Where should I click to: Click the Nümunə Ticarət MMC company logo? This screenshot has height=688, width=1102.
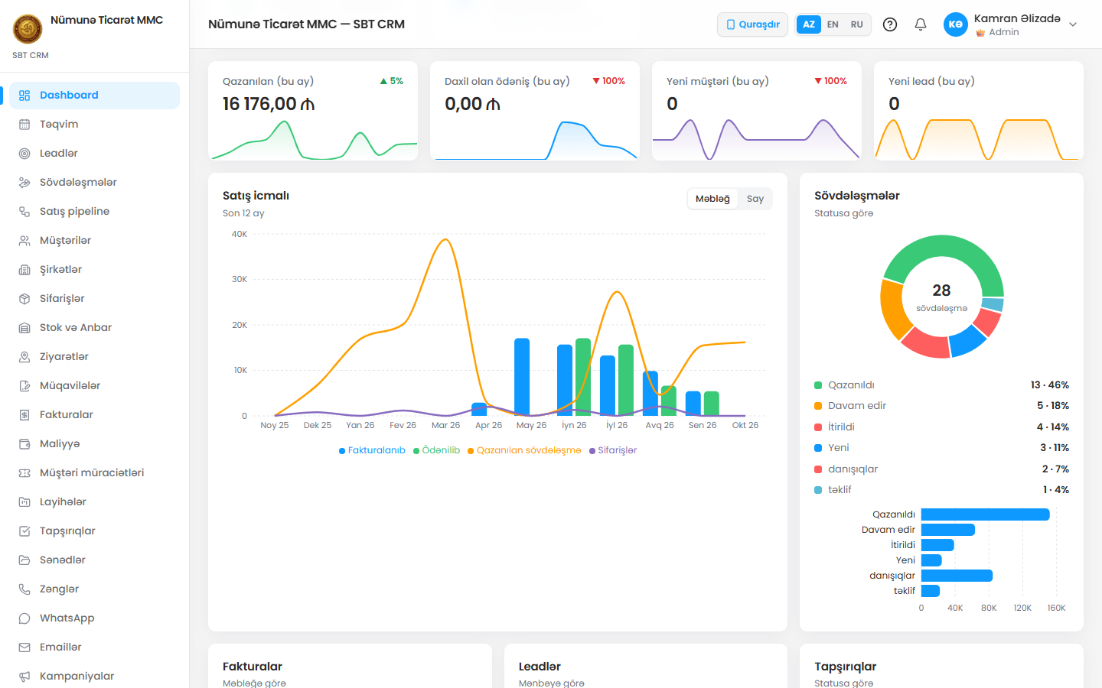click(28, 29)
